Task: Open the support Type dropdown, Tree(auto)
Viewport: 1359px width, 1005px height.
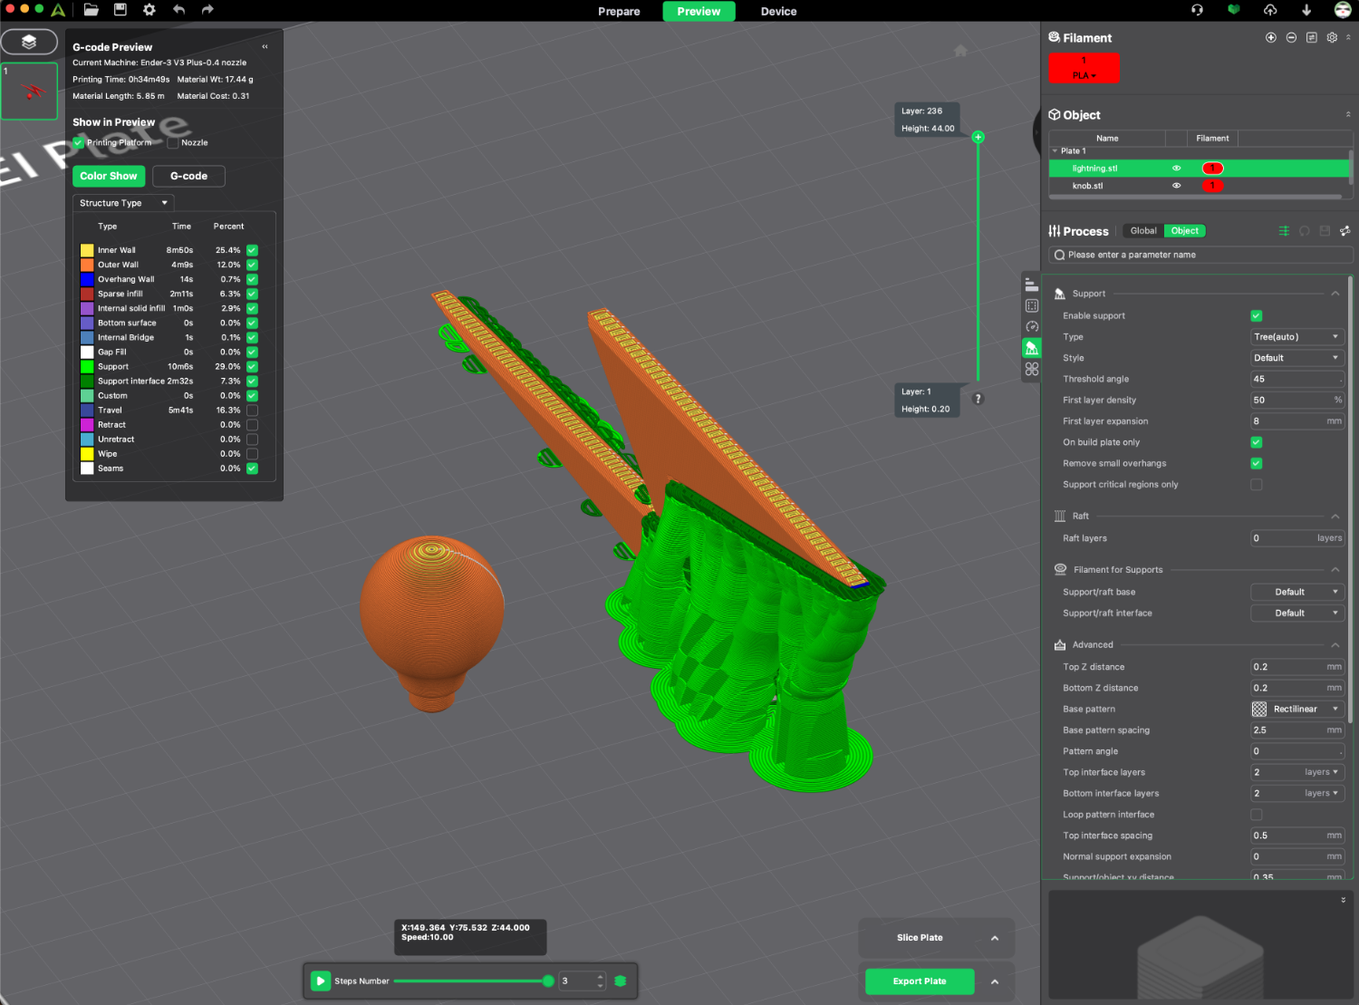Action: click(1297, 337)
